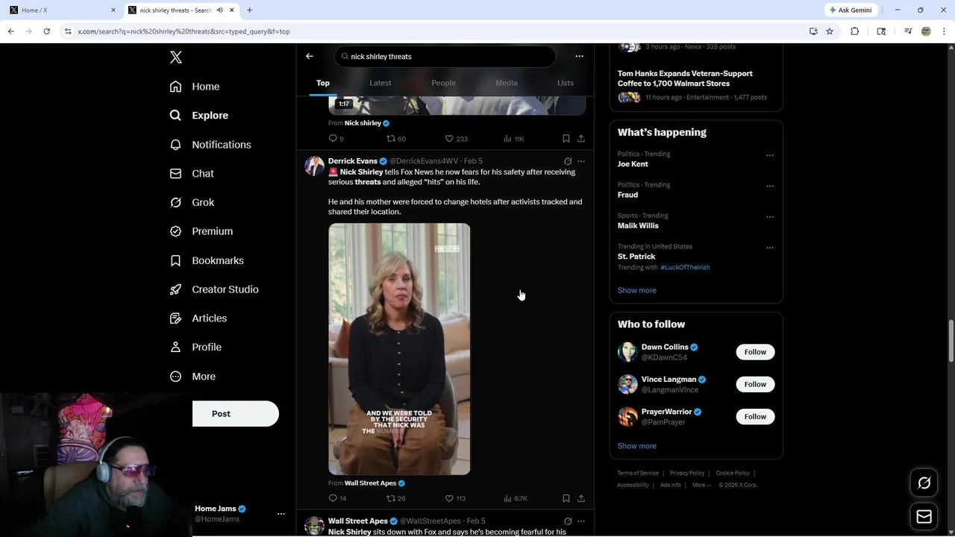955x537 pixels.
Task: Open more options on Wall Street Apes post
Action: pyautogui.click(x=581, y=521)
